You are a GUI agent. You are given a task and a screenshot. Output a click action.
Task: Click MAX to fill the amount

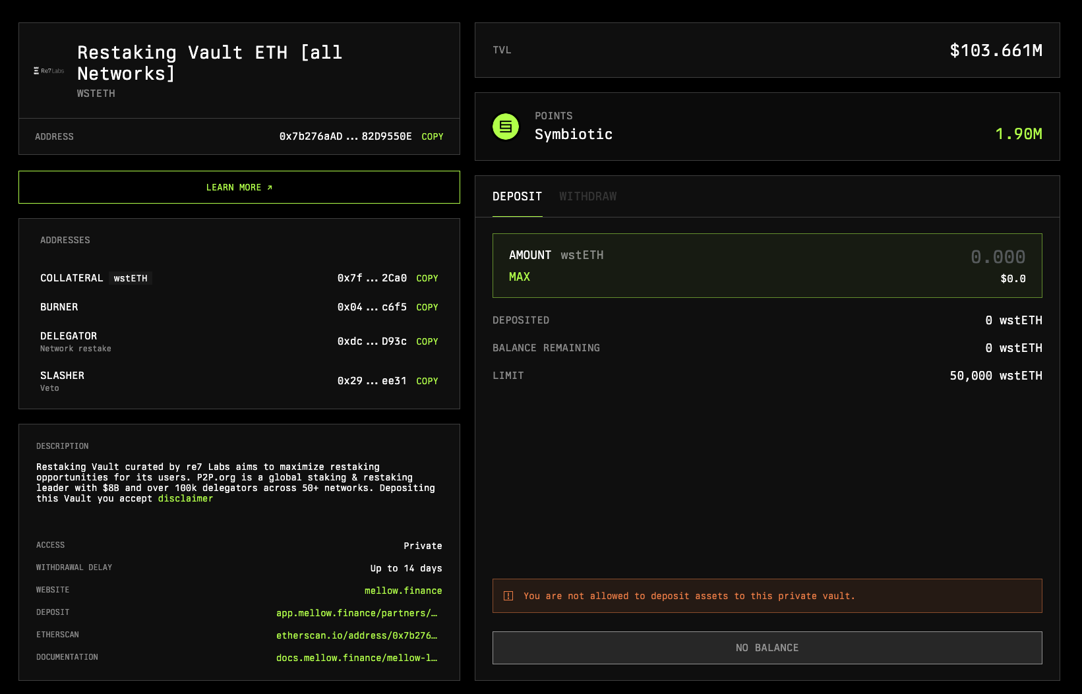tap(520, 277)
